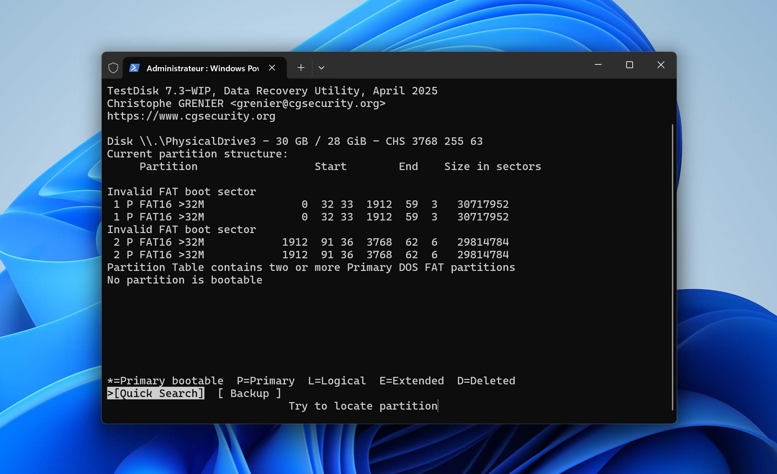
Task: Click the 'Start' column header
Action: 330,166
